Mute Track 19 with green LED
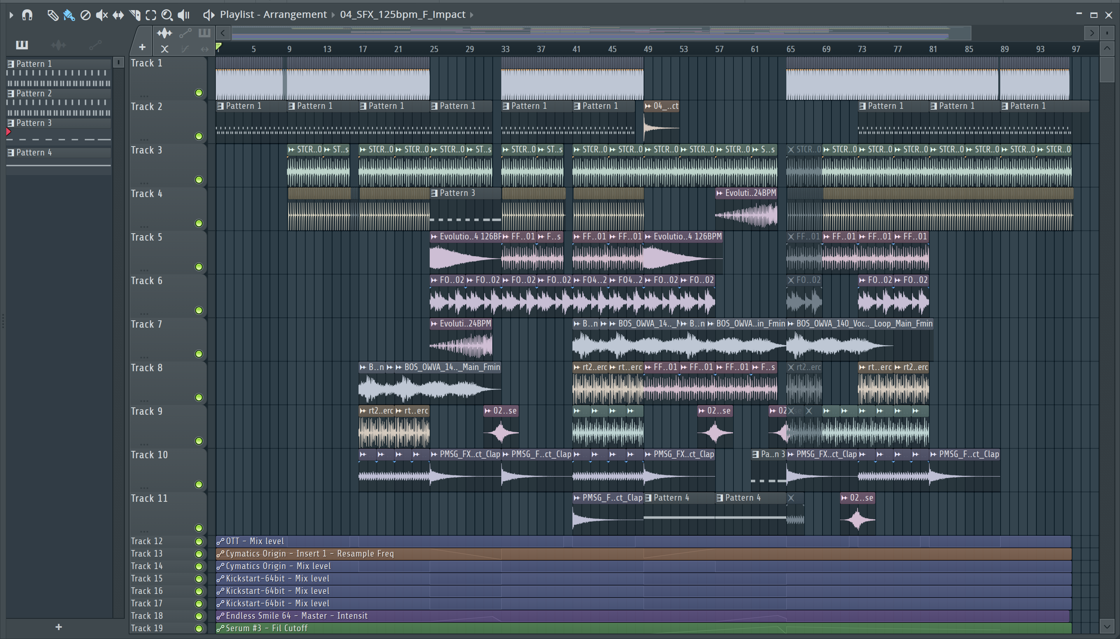 coord(199,628)
